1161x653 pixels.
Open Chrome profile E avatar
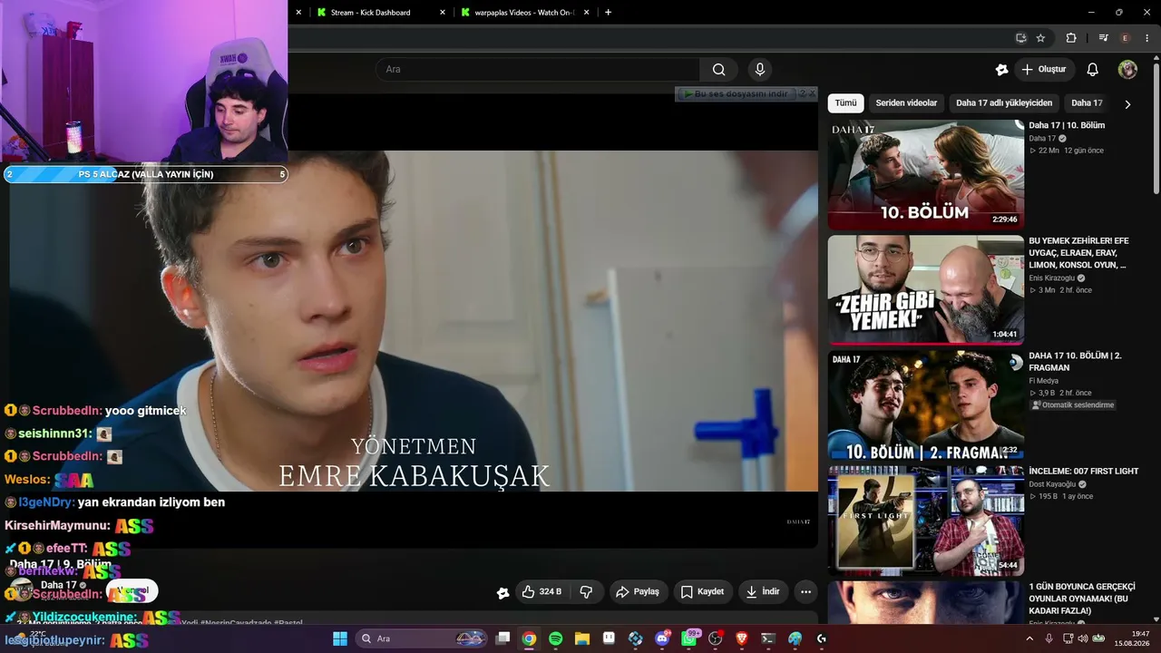click(x=1126, y=38)
